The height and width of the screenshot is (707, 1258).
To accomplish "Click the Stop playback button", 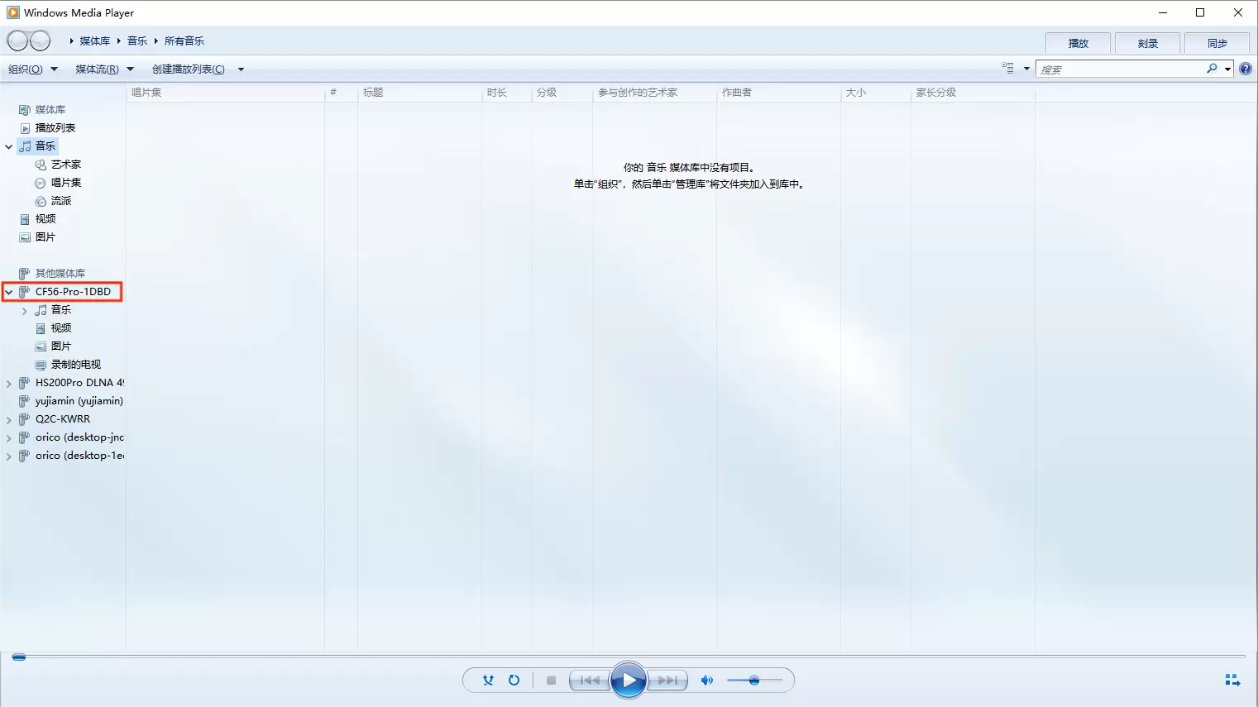I will pyautogui.click(x=551, y=681).
